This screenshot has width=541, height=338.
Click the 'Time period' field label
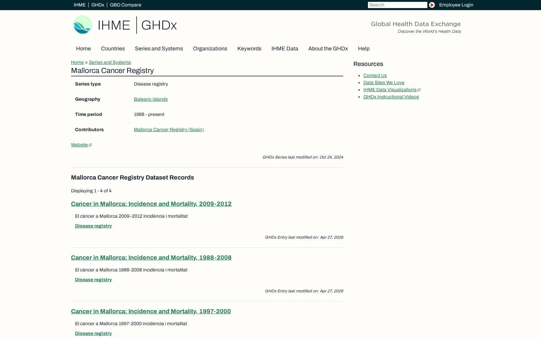[x=89, y=115]
